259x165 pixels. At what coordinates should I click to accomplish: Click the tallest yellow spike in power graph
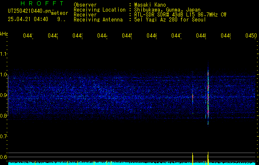208,158
